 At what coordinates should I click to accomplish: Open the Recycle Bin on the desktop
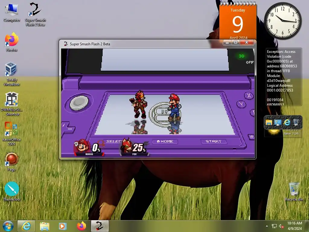click(x=294, y=191)
